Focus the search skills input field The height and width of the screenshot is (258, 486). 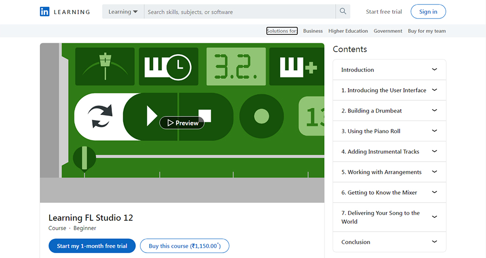240,12
